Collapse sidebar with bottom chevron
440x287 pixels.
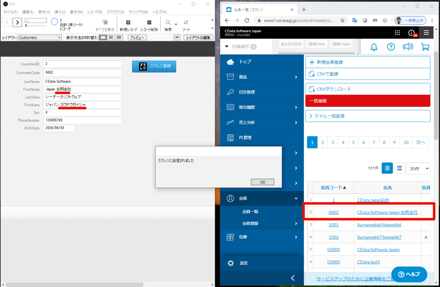pos(293,278)
